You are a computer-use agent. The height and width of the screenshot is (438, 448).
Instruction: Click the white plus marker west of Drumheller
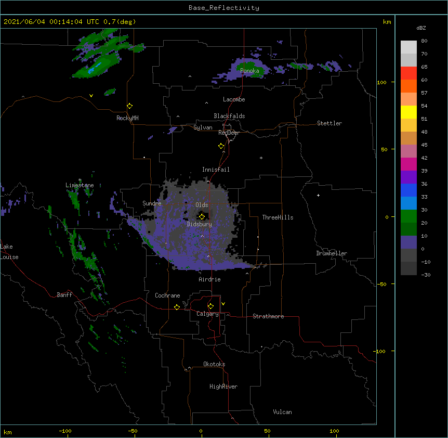pos(318,195)
